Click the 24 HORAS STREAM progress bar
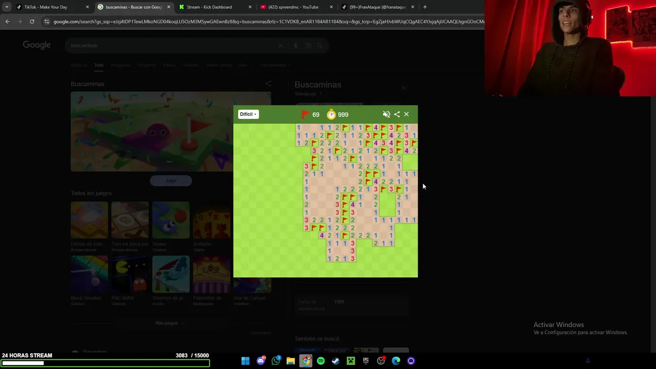The height and width of the screenshot is (369, 656). pos(105,363)
